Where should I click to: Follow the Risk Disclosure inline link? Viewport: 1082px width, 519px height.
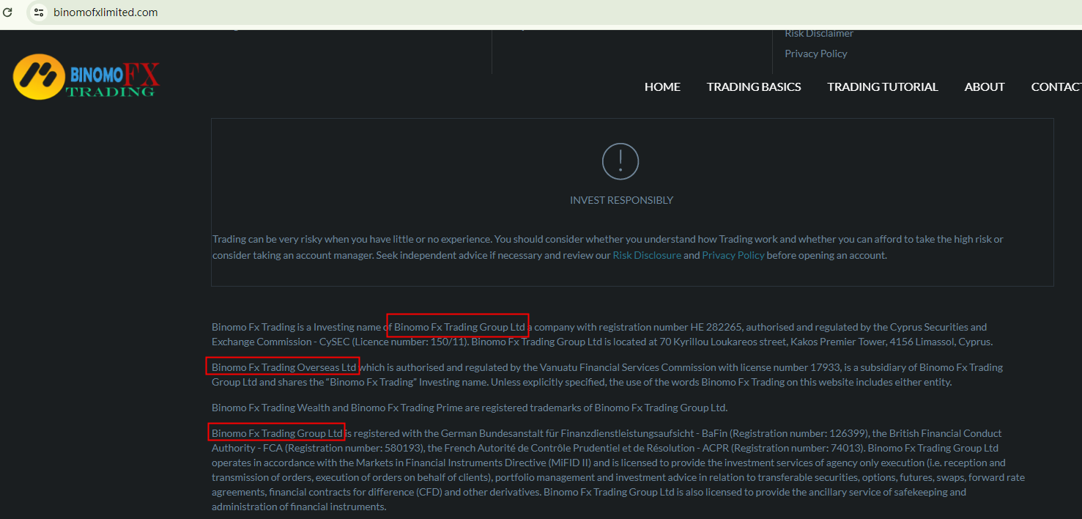click(646, 256)
